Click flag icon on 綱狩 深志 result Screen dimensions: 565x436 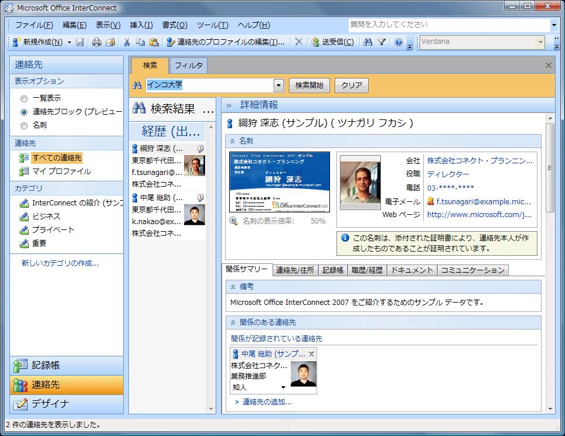point(200,149)
